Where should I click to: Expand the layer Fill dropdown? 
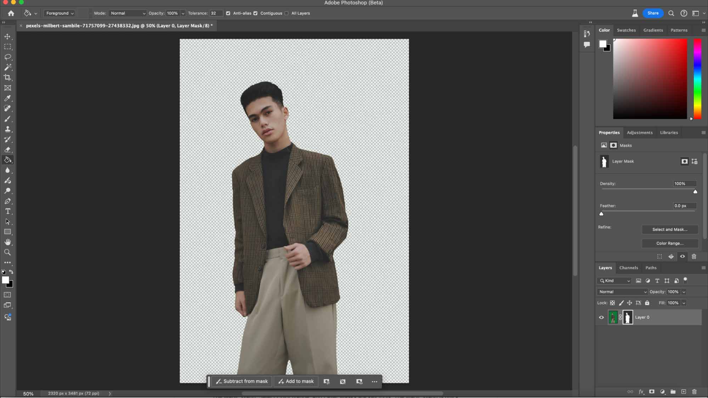(x=684, y=303)
